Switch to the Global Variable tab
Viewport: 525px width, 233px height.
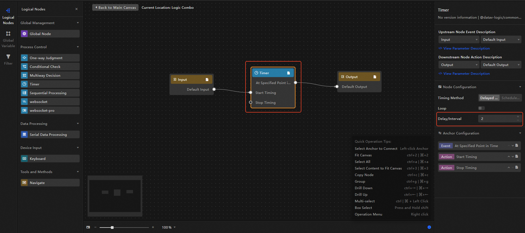[8, 39]
